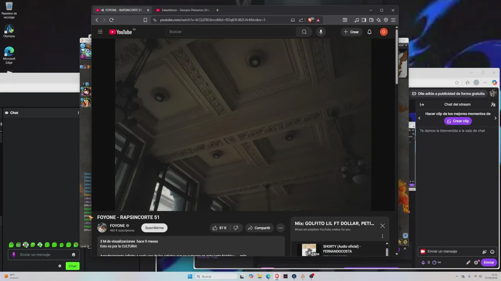Open the Windows Start menu
Screen dimensions: 501x281
[190, 276]
